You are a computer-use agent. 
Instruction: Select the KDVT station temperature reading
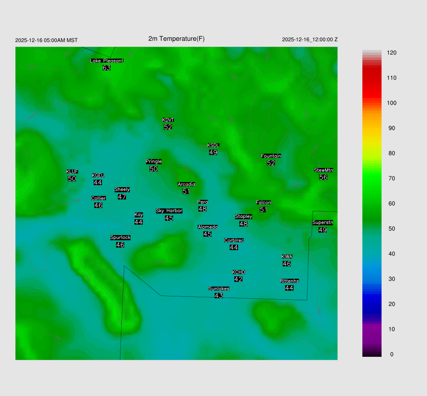point(168,127)
